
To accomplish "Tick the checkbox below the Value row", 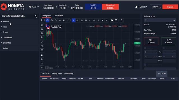I will point(145,65).
